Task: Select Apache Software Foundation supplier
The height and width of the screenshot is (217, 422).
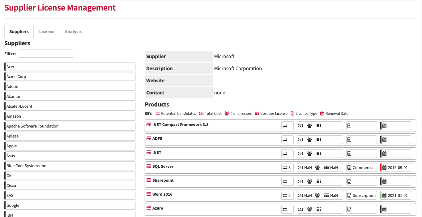Action: 70,126
